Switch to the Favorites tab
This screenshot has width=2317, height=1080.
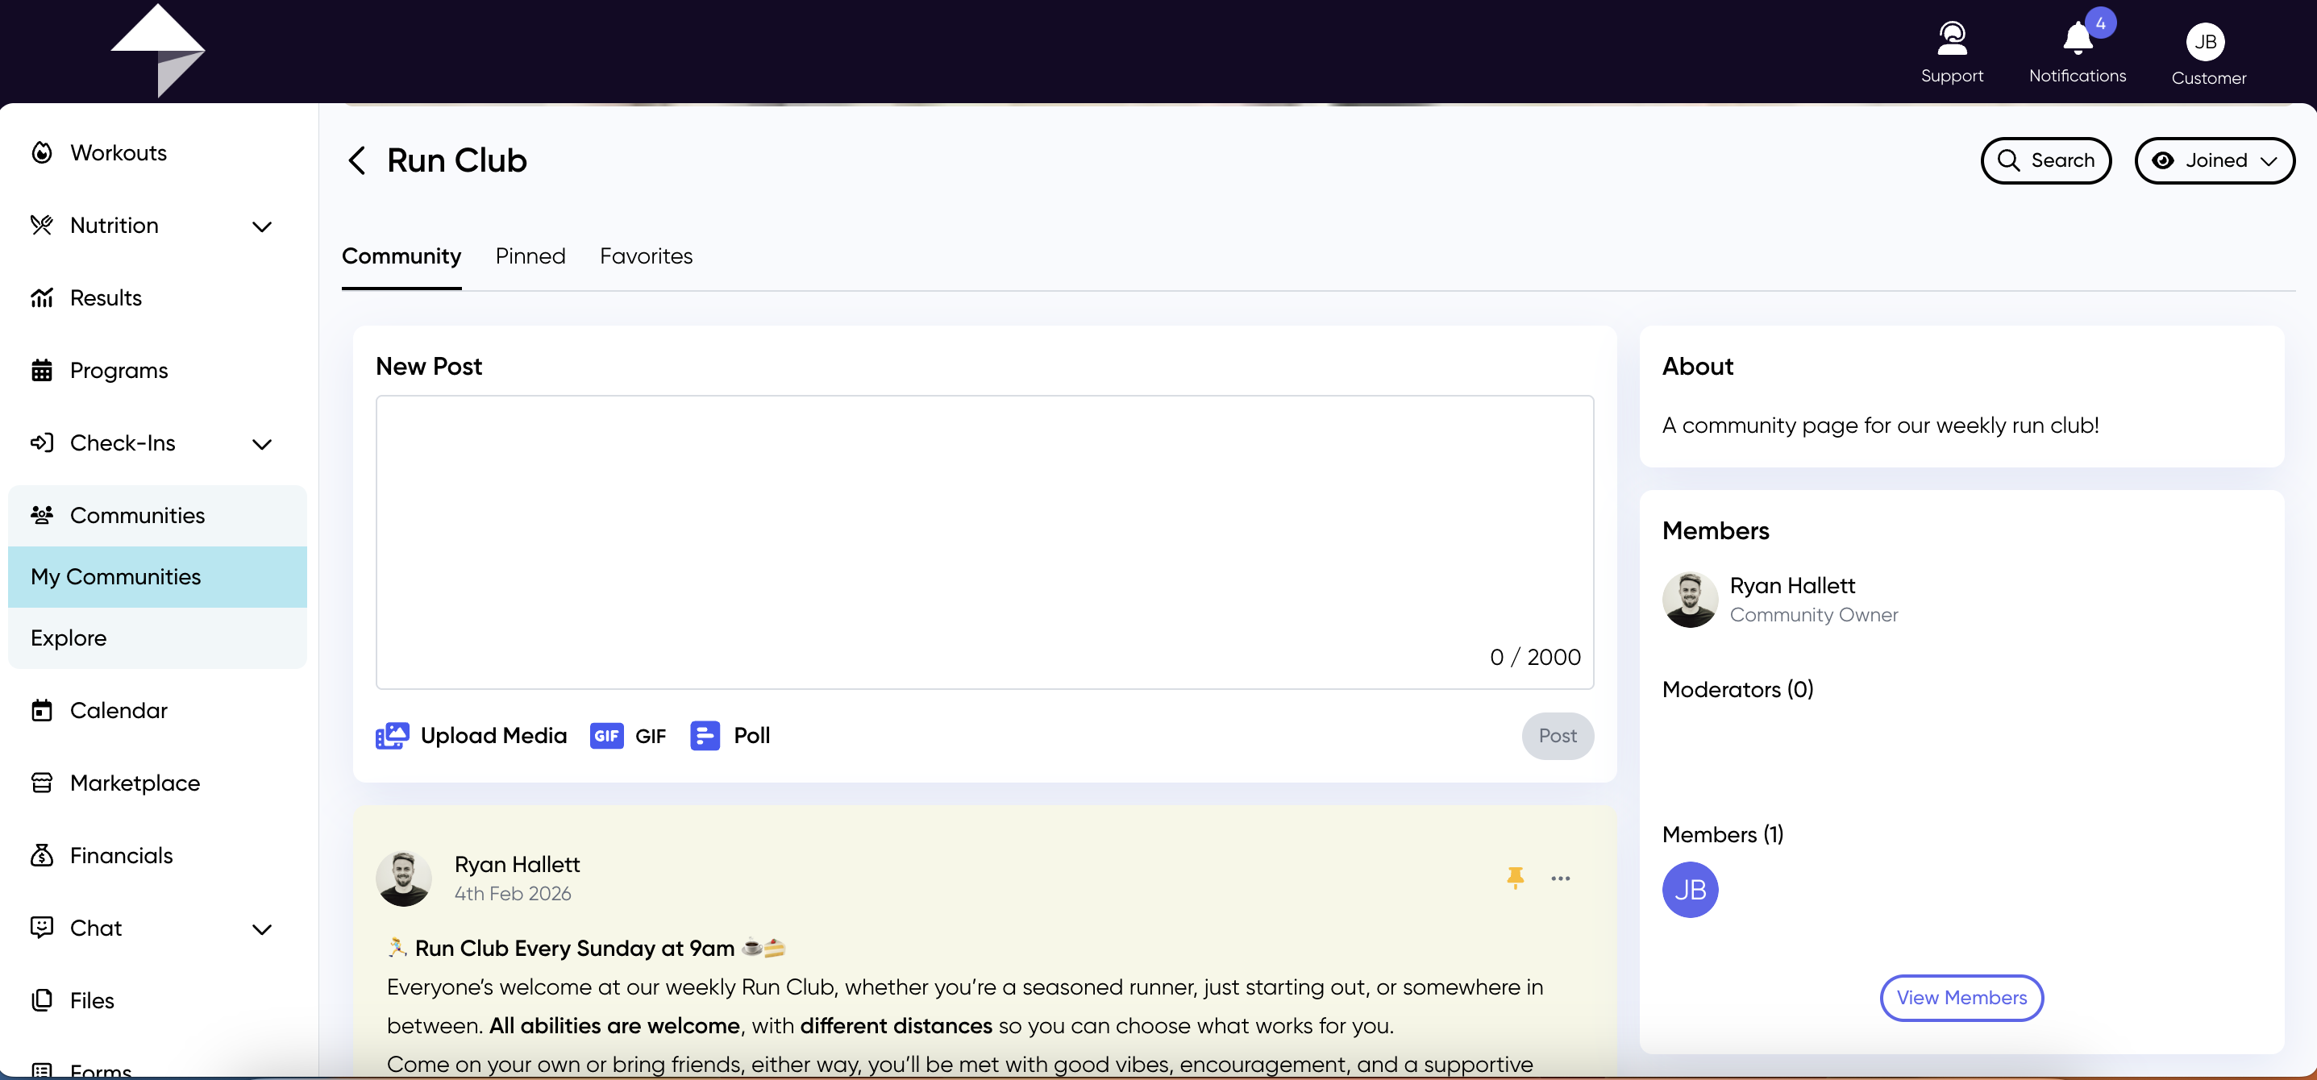click(646, 256)
